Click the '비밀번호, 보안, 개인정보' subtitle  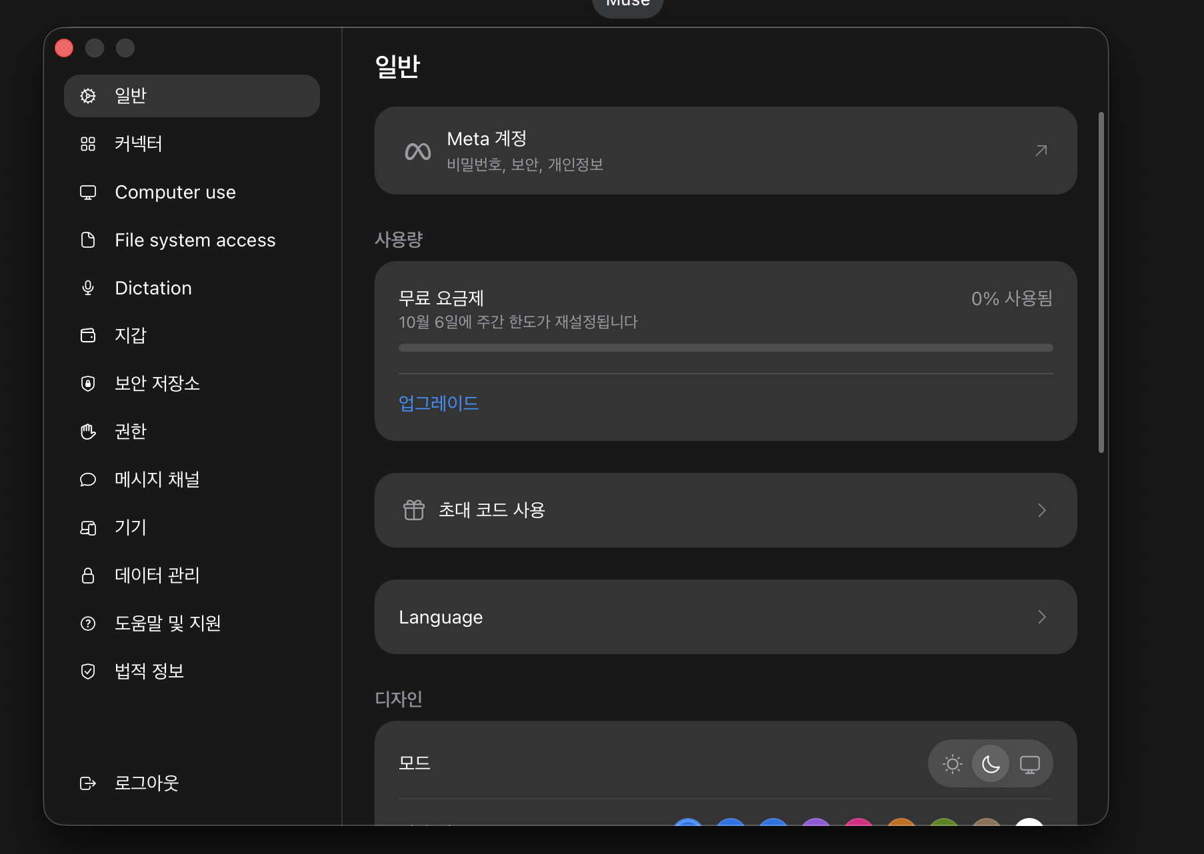click(x=525, y=165)
